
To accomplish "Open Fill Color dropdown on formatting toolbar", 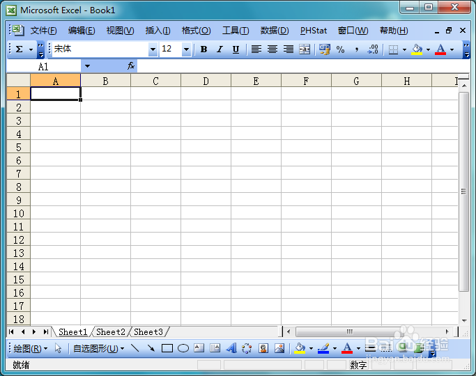I will 428,49.
